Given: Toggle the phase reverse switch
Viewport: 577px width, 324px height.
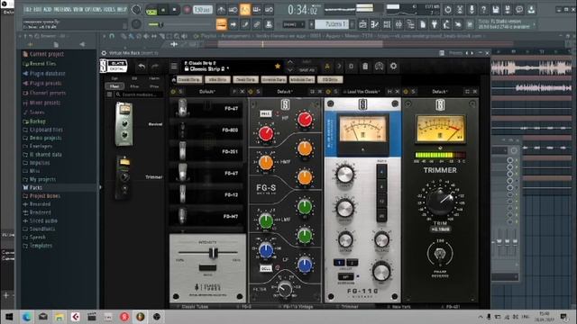Looking at the screenshot, I should (440, 254).
